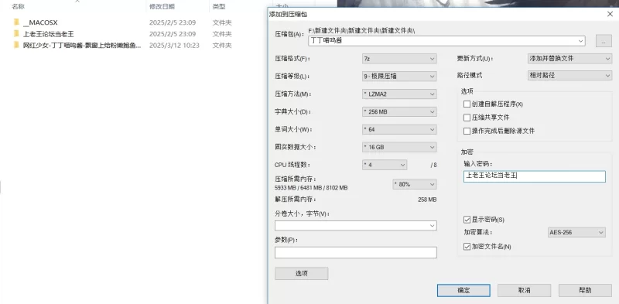Open the 字典大小 256 MB dropdown
This screenshot has height=304, width=619.
point(399,111)
